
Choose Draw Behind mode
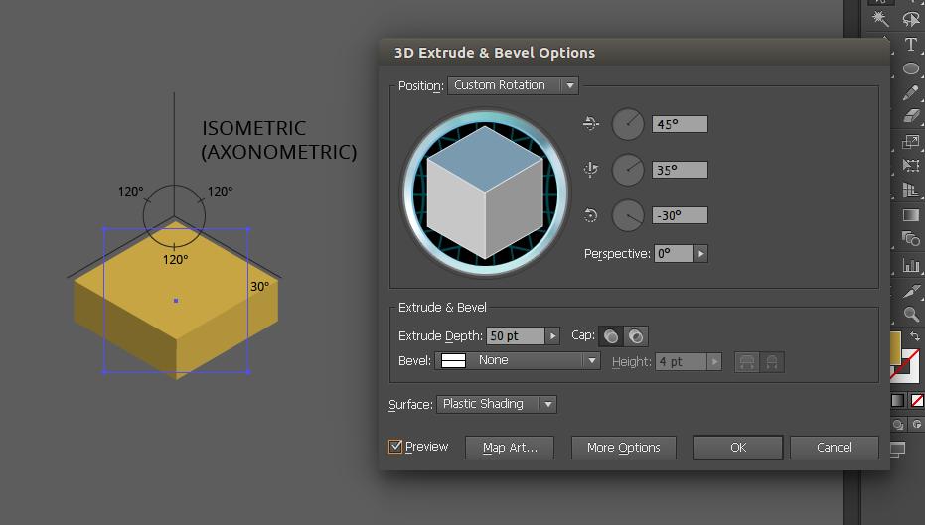[898, 424]
